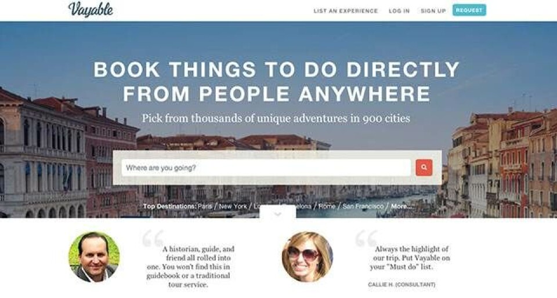Click the 'Where are you going?' field
Screen dimensions: 557x298
pos(266,168)
